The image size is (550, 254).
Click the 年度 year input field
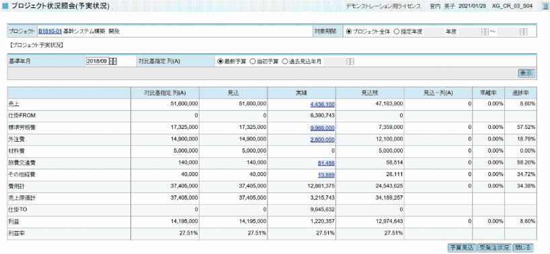(434, 31)
